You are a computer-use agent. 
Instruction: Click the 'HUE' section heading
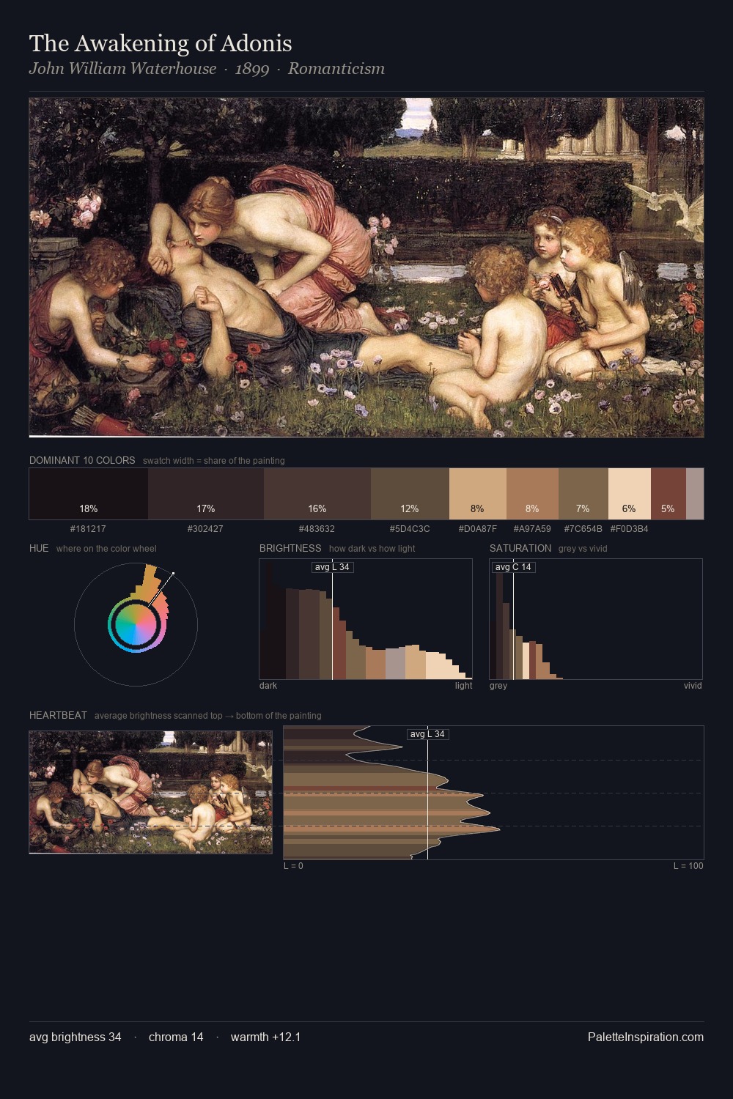tap(39, 548)
